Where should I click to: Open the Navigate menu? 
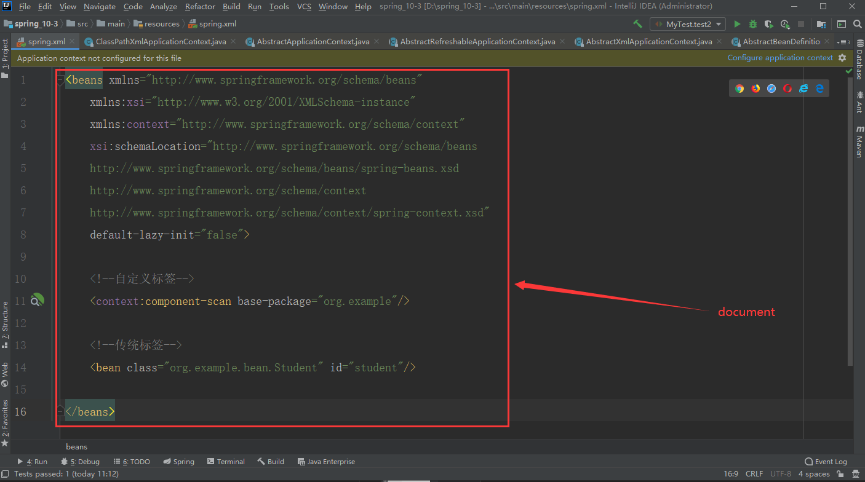click(x=100, y=7)
